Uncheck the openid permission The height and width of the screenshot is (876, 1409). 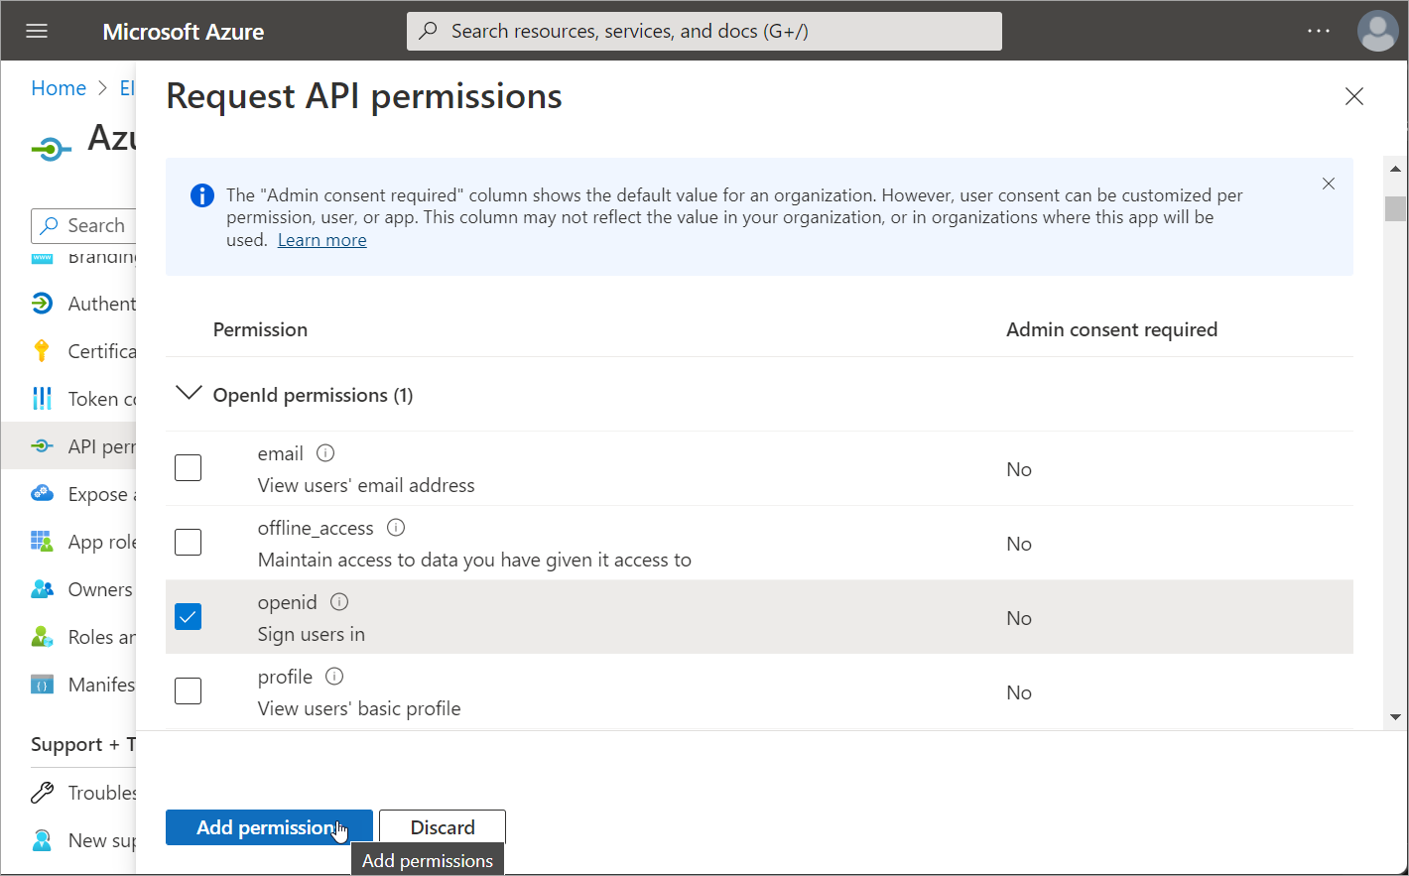(x=188, y=616)
